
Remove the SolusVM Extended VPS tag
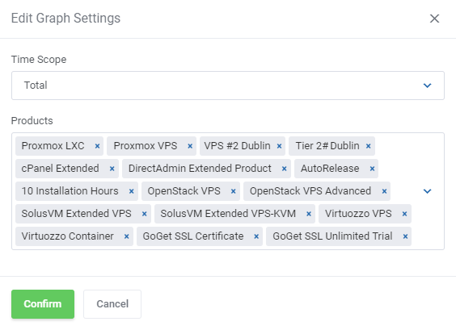click(x=144, y=214)
